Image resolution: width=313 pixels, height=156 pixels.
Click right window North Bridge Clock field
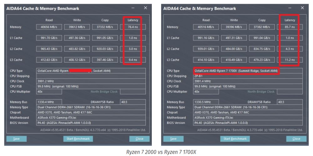pyautogui.click(x=290, y=92)
